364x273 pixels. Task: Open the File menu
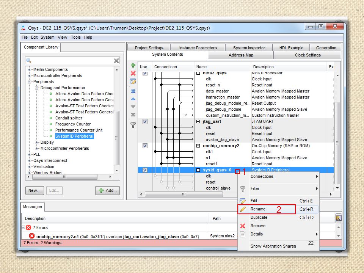[25, 37]
